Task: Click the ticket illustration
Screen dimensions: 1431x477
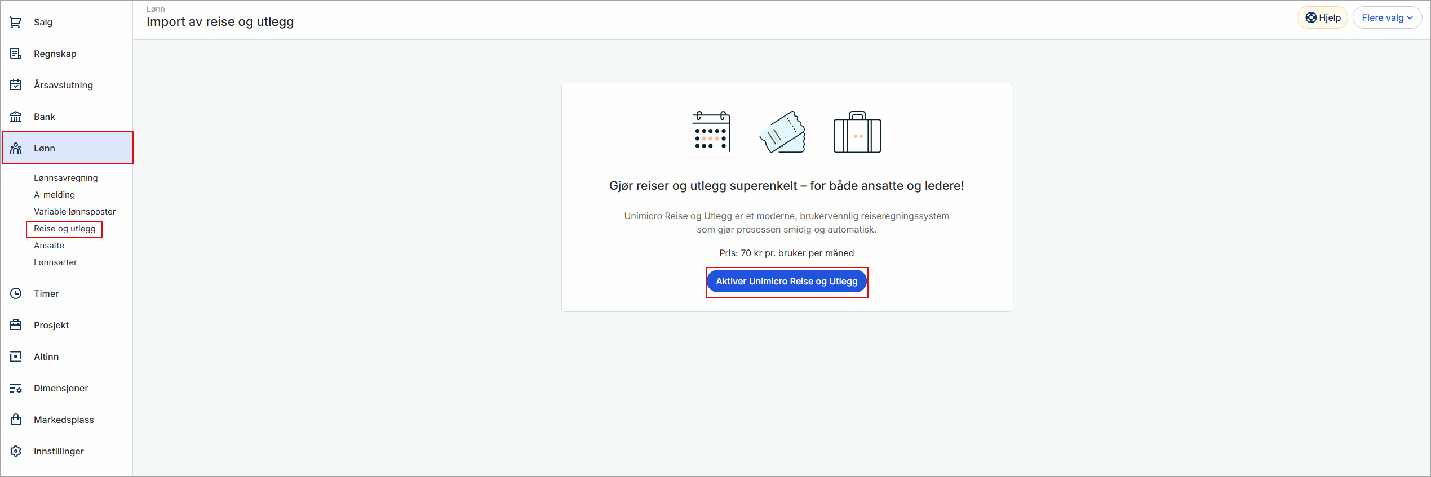Action: 782,132
